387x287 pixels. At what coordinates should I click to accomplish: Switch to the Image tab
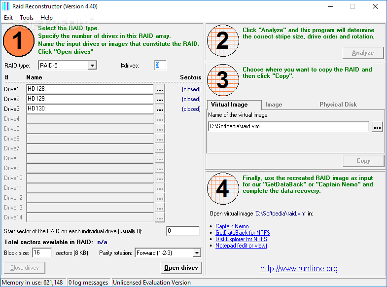274,105
